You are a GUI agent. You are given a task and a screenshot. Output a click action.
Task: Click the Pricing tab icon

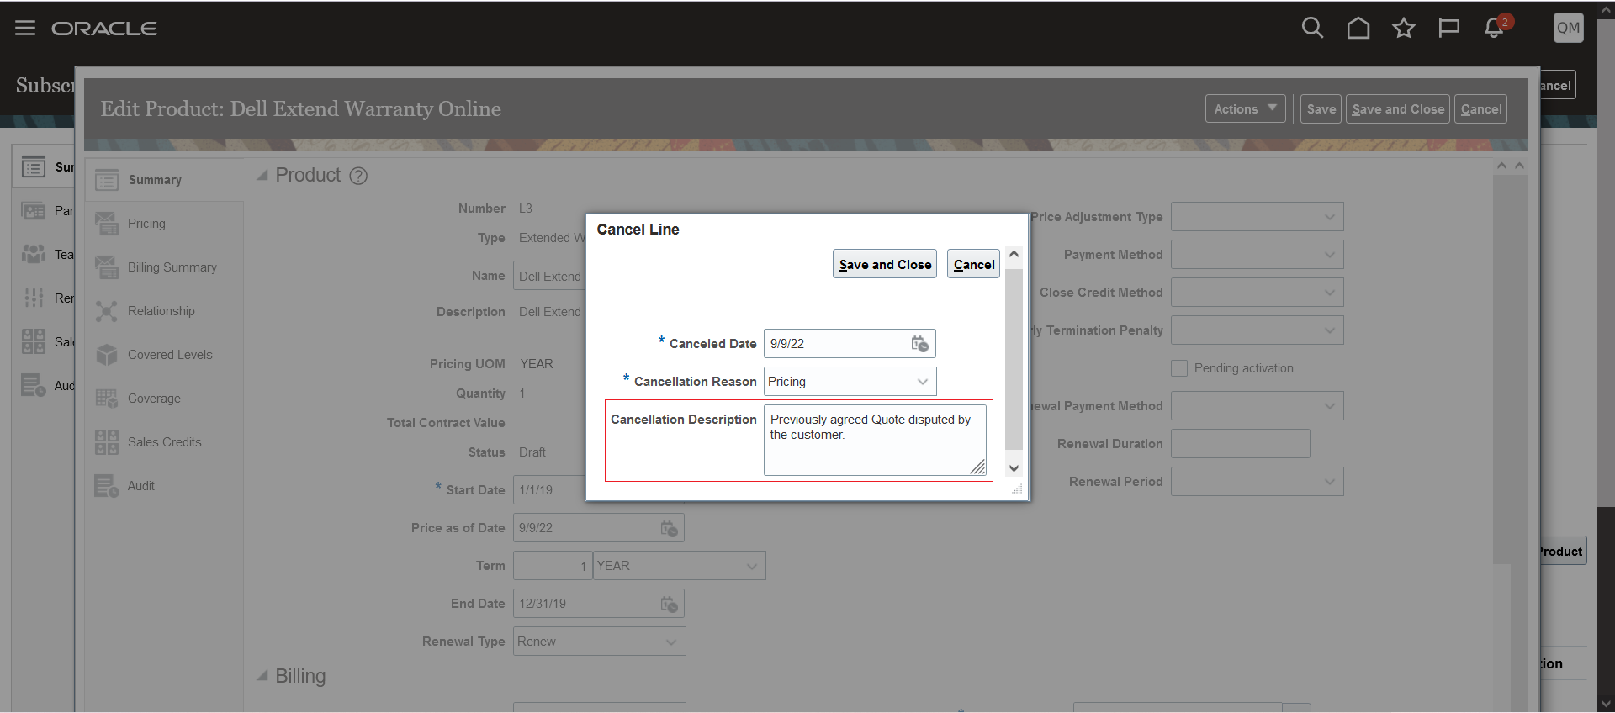pyautogui.click(x=107, y=224)
